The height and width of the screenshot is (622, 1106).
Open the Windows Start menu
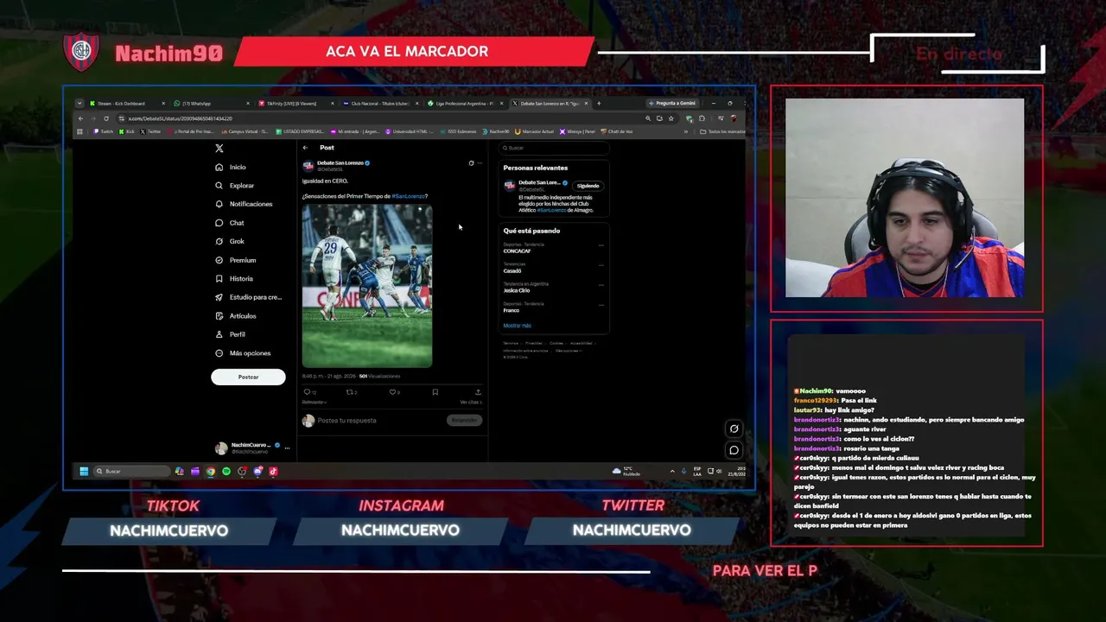[84, 472]
